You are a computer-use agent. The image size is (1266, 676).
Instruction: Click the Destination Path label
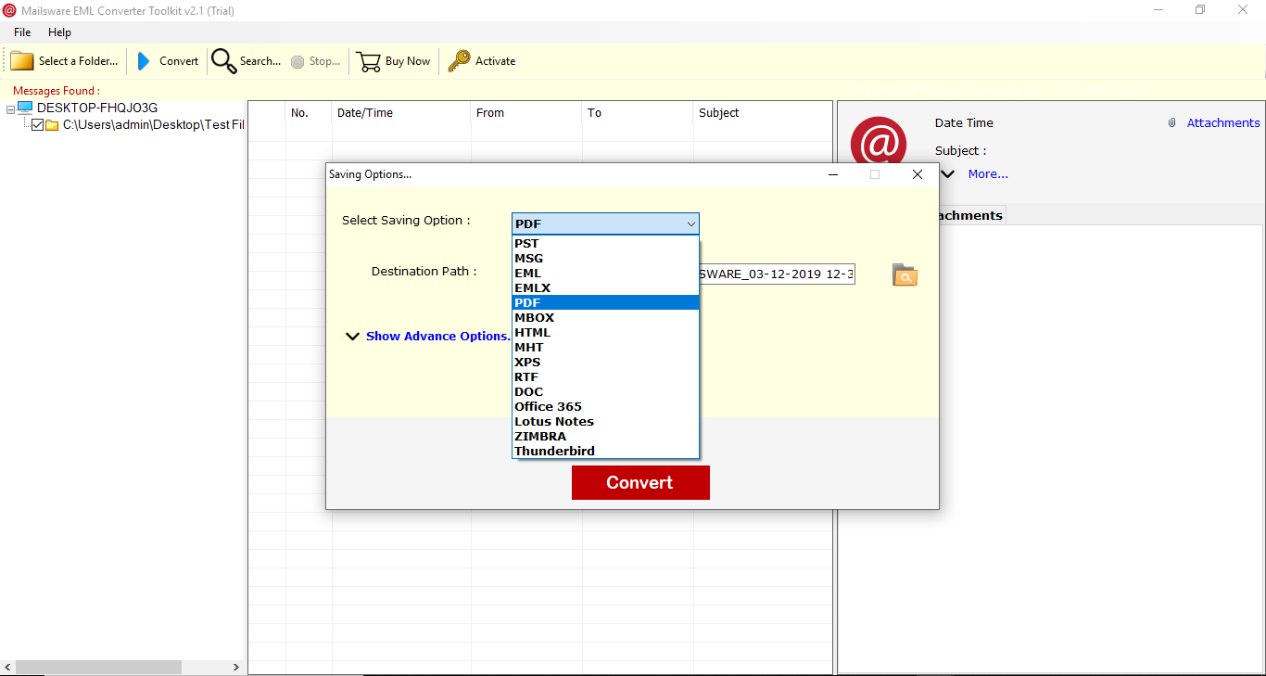click(424, 272)
